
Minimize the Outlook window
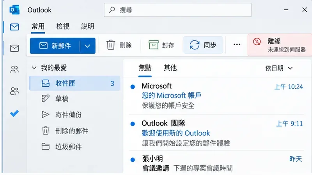pos(286,10)
